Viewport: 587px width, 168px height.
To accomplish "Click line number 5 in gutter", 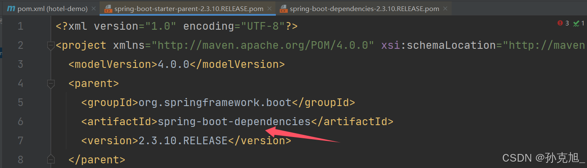I will (20, 102).
